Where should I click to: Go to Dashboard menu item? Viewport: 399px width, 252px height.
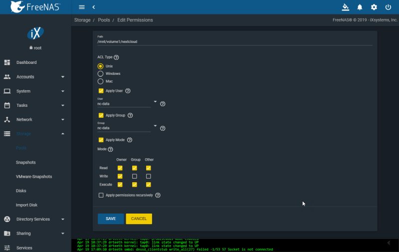coord(26,62)
